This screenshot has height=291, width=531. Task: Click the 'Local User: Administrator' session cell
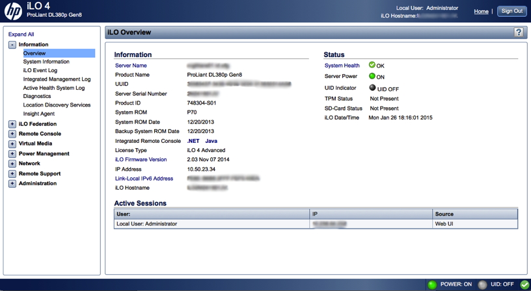tap(212, 223)
